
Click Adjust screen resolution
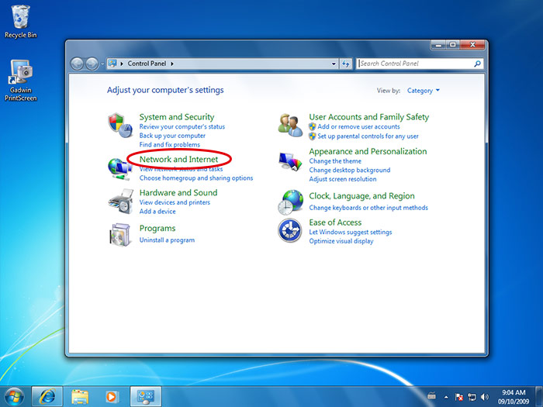coord(343,179)
